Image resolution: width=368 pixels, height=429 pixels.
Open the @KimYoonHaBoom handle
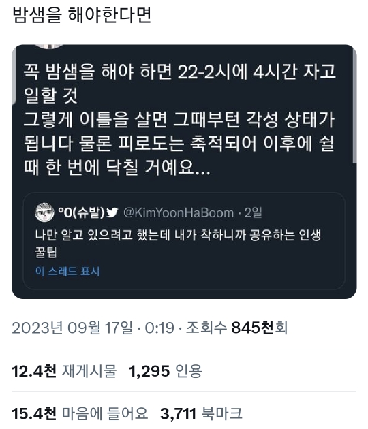pos(179,212)
